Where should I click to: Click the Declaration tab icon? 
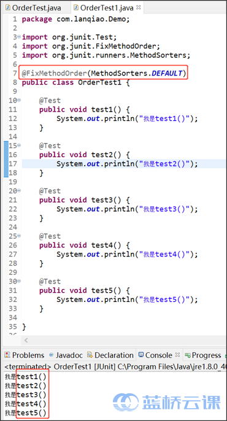coord(90,355)
